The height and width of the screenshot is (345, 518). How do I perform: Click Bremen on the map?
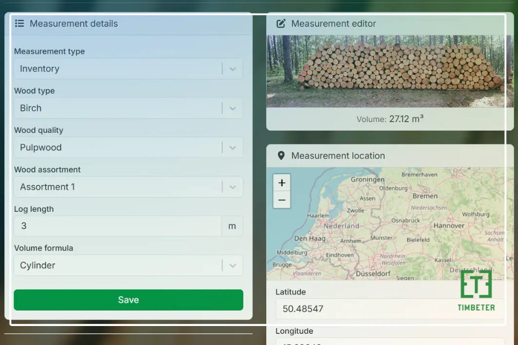pos(425,196)
